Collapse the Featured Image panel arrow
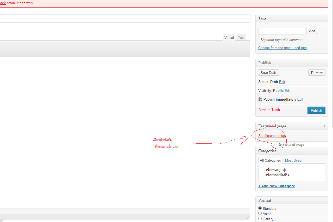This screenshot has width=333, height=222. click(324, 126)
